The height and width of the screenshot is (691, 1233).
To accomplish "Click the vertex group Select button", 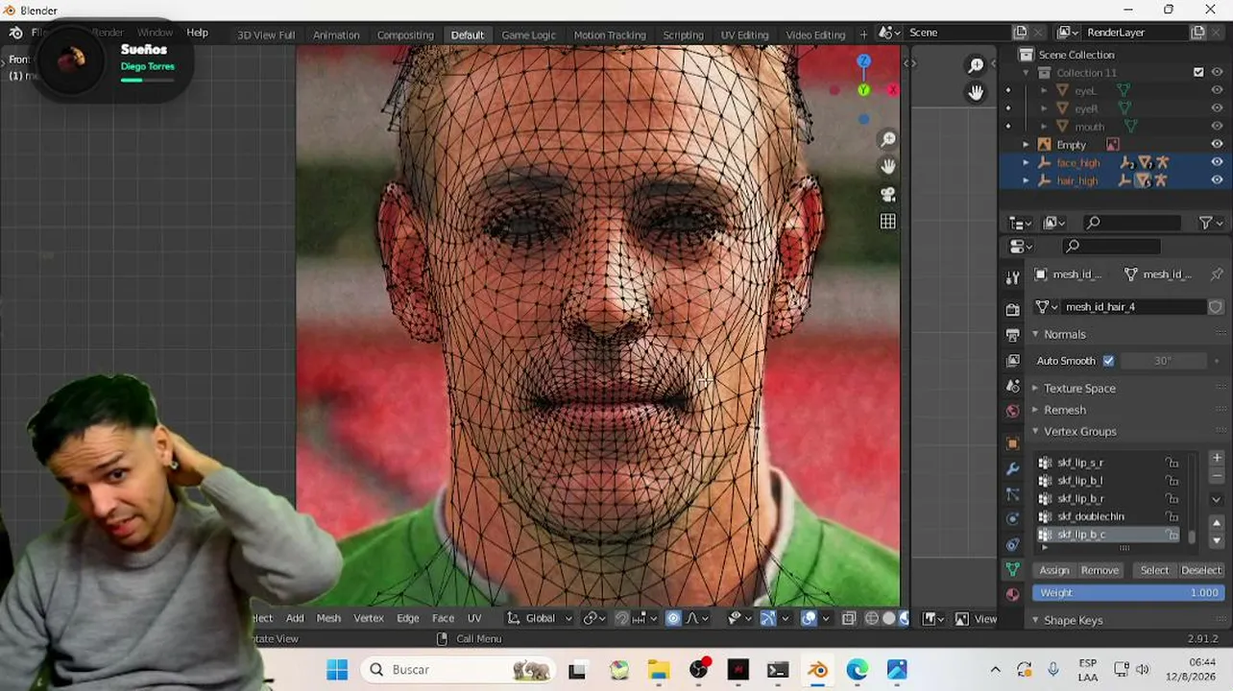I will coord(1154,570).
